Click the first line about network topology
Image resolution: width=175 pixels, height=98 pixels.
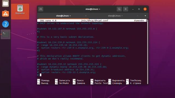pyautogui.click(x=71, y=23)
